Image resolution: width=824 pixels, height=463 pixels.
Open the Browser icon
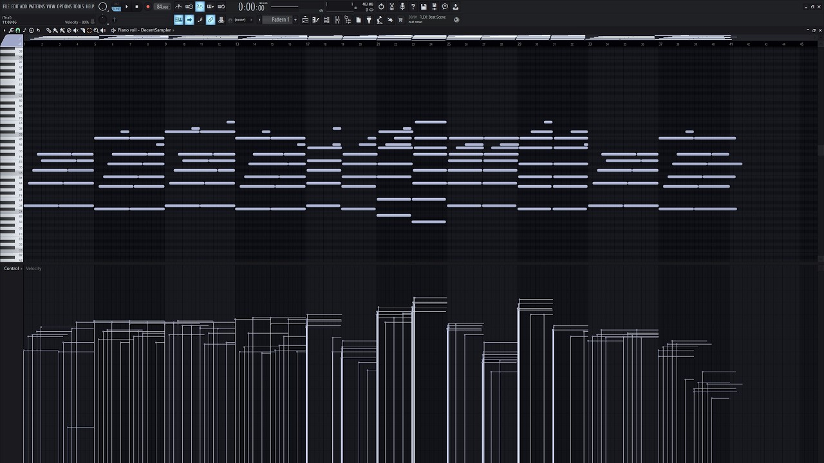point(348,20)
